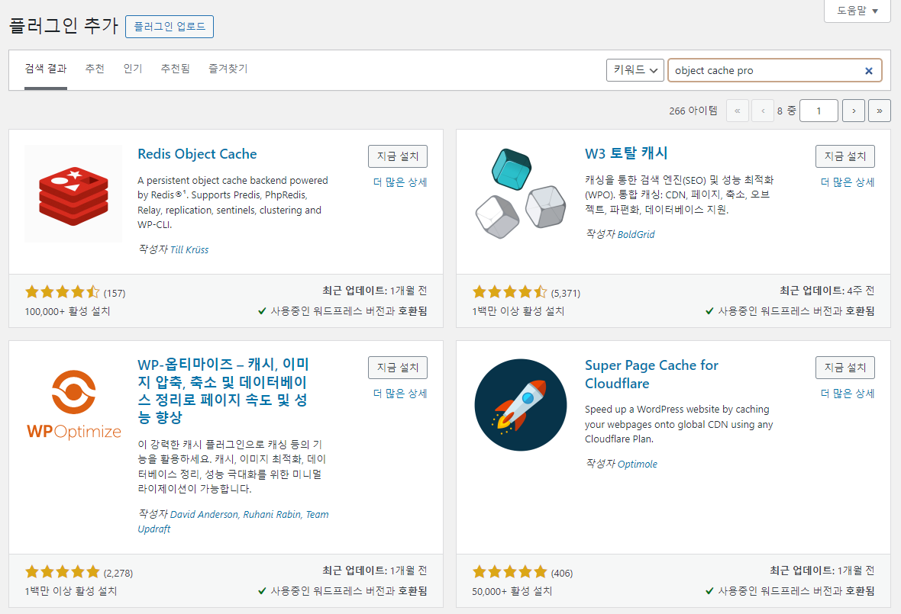Open 더 많은 상세 for Redis Object Cache
This screenshot has height=614, width=901.
400,182
